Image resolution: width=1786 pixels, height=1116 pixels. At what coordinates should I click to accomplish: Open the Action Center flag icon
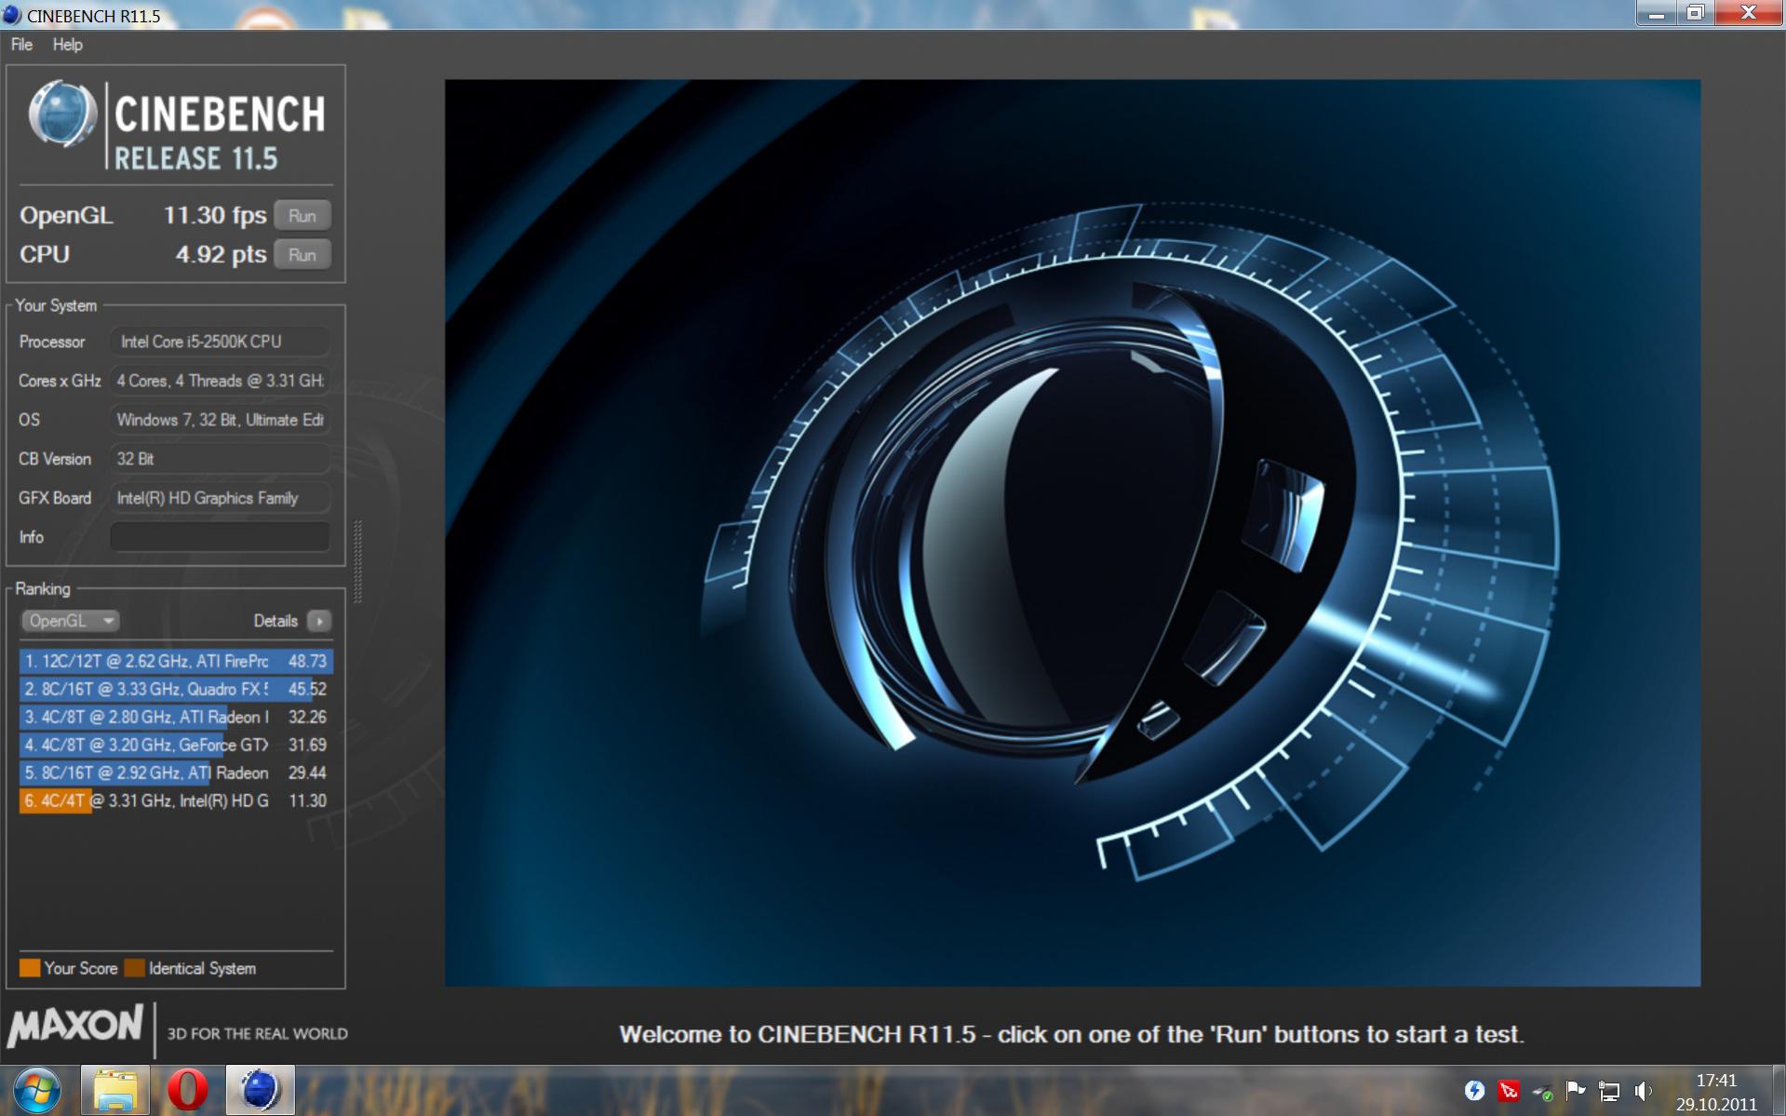click(1576, 1090)
